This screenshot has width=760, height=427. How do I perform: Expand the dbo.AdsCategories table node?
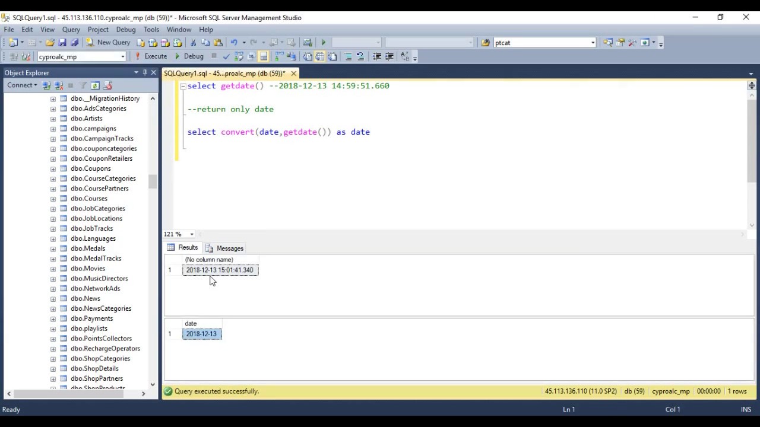pos(53,109)
